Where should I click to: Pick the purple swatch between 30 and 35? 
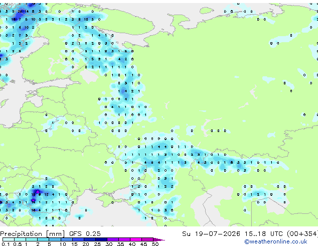pyautogui.click(x=113, y=239)
